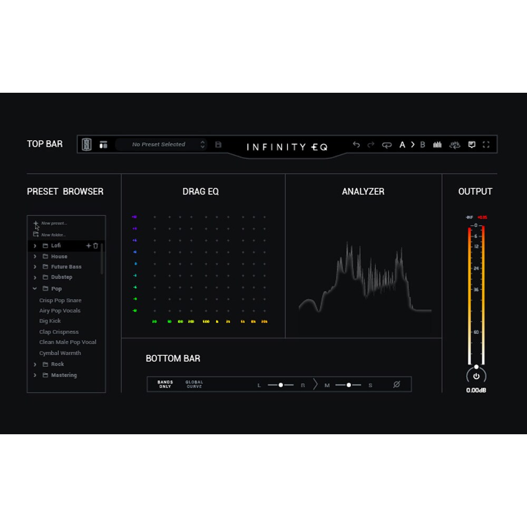Click the undo arrow icon
The height and width of the screenshot is (527, 527).
(356, 144)
